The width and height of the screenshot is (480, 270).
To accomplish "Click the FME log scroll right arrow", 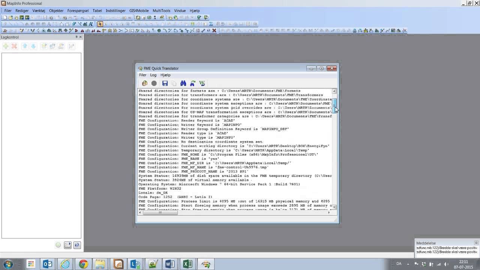I will pos(329,213).
